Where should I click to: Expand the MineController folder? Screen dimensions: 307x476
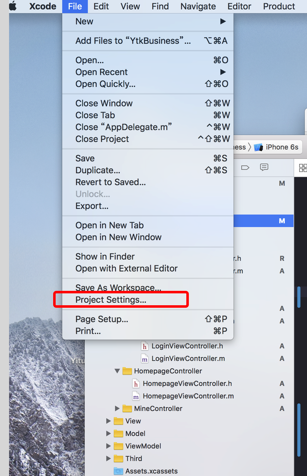tap(117, 408)
